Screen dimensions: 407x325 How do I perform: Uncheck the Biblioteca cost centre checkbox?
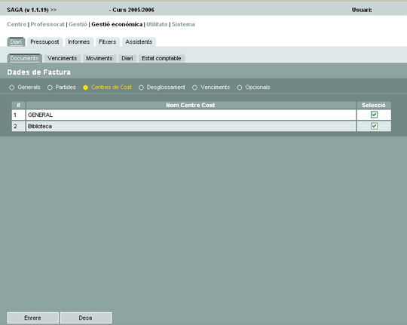click(374, 126)
